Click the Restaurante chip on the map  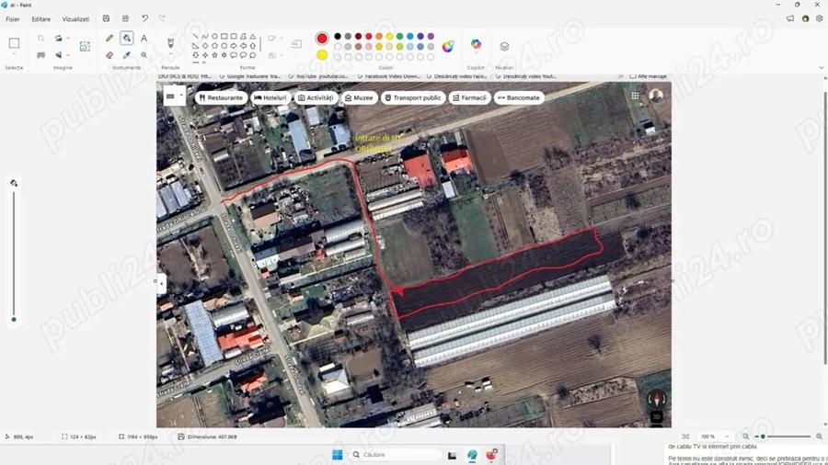(x=221, y=97)
